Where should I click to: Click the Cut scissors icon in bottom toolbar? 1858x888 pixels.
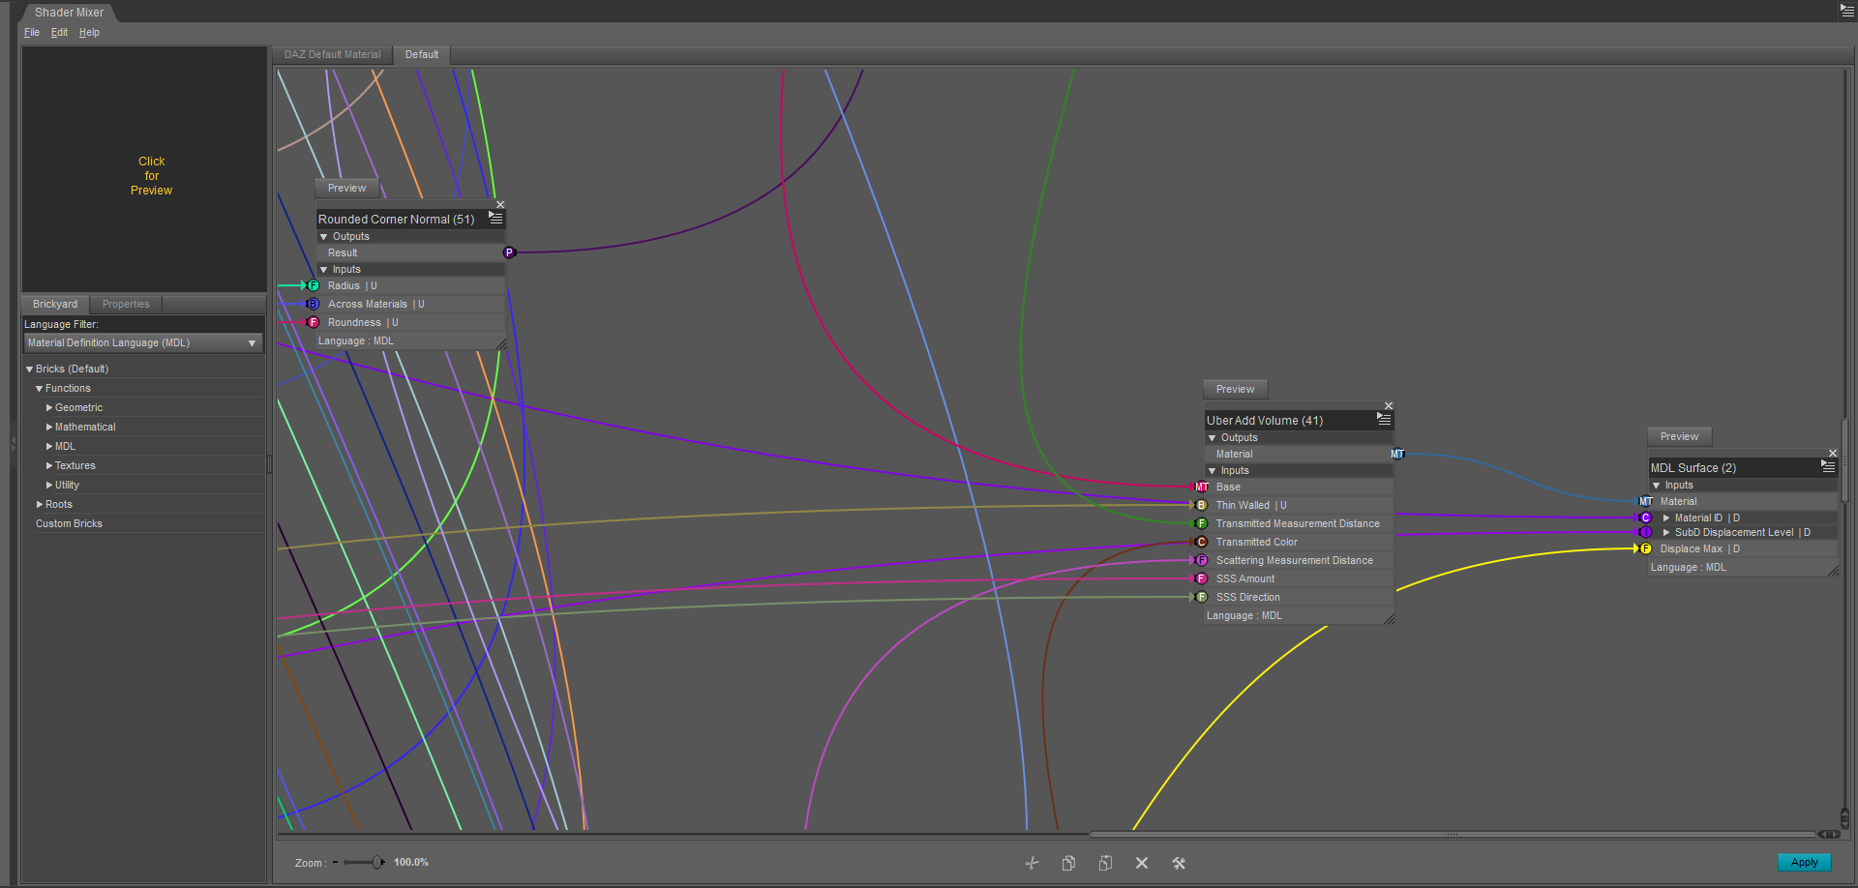[1032, 863]
